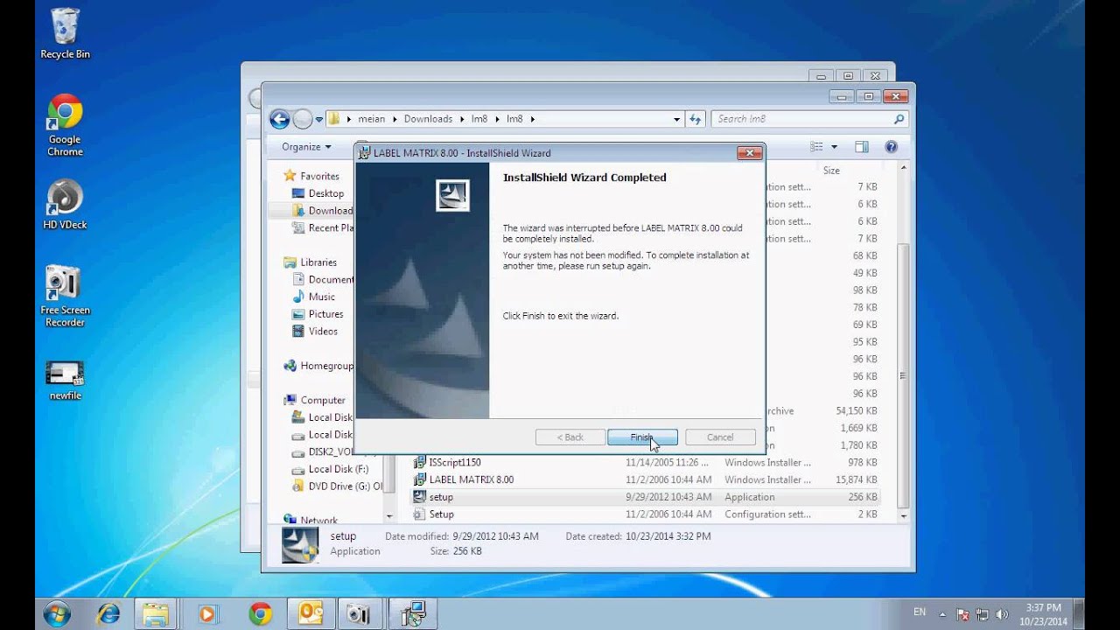Open HD VDeck desktop shortcut
Viewport: 1120px width, 630px height.
coord(65,205)
